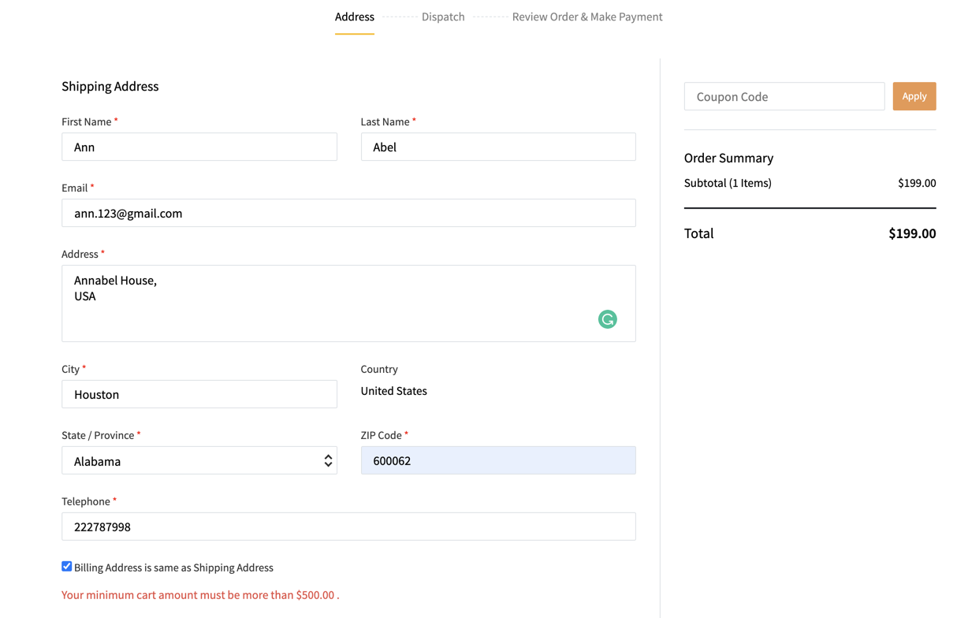Open the State / Province dropdown

click(199, 461)
